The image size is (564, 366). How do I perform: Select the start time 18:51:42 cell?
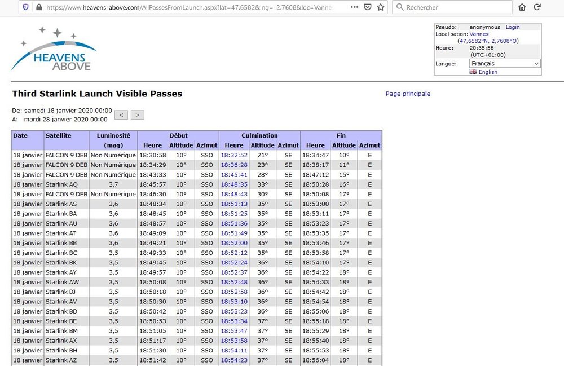point(152,360)
